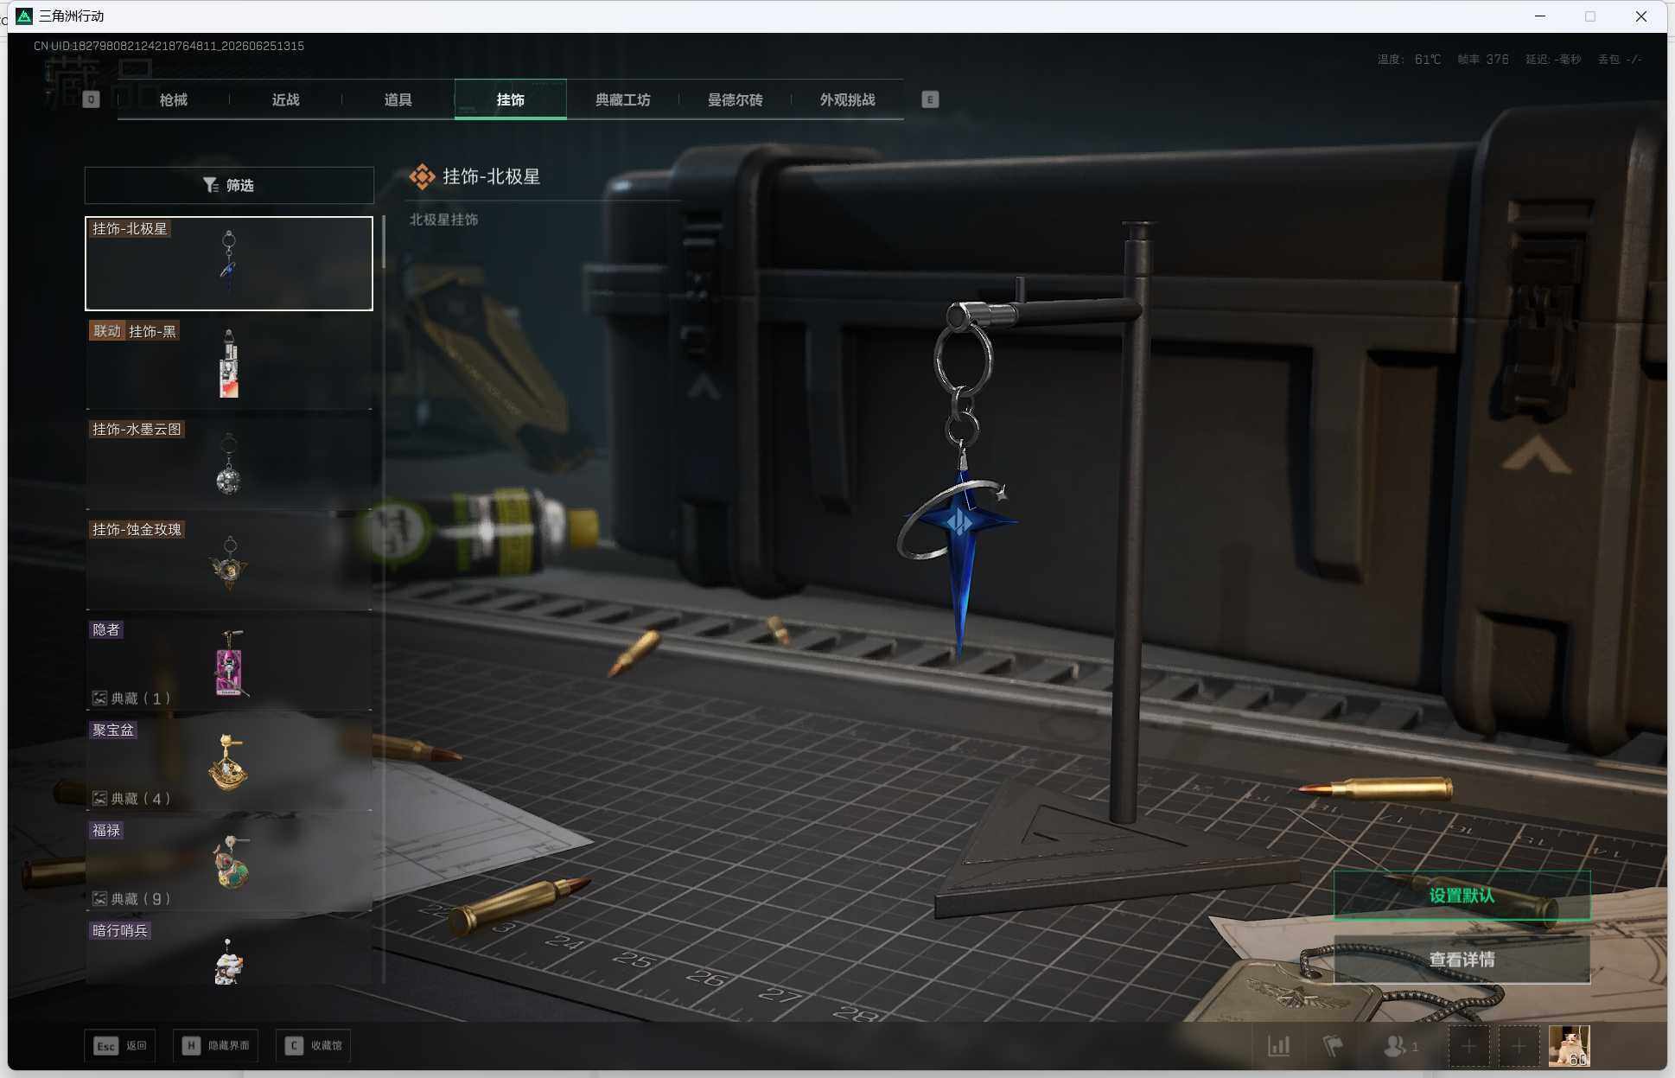This screenshot has height=1078, width=1675.
Task: Click the second plus squad slot
Action: click(1519, 1047)
